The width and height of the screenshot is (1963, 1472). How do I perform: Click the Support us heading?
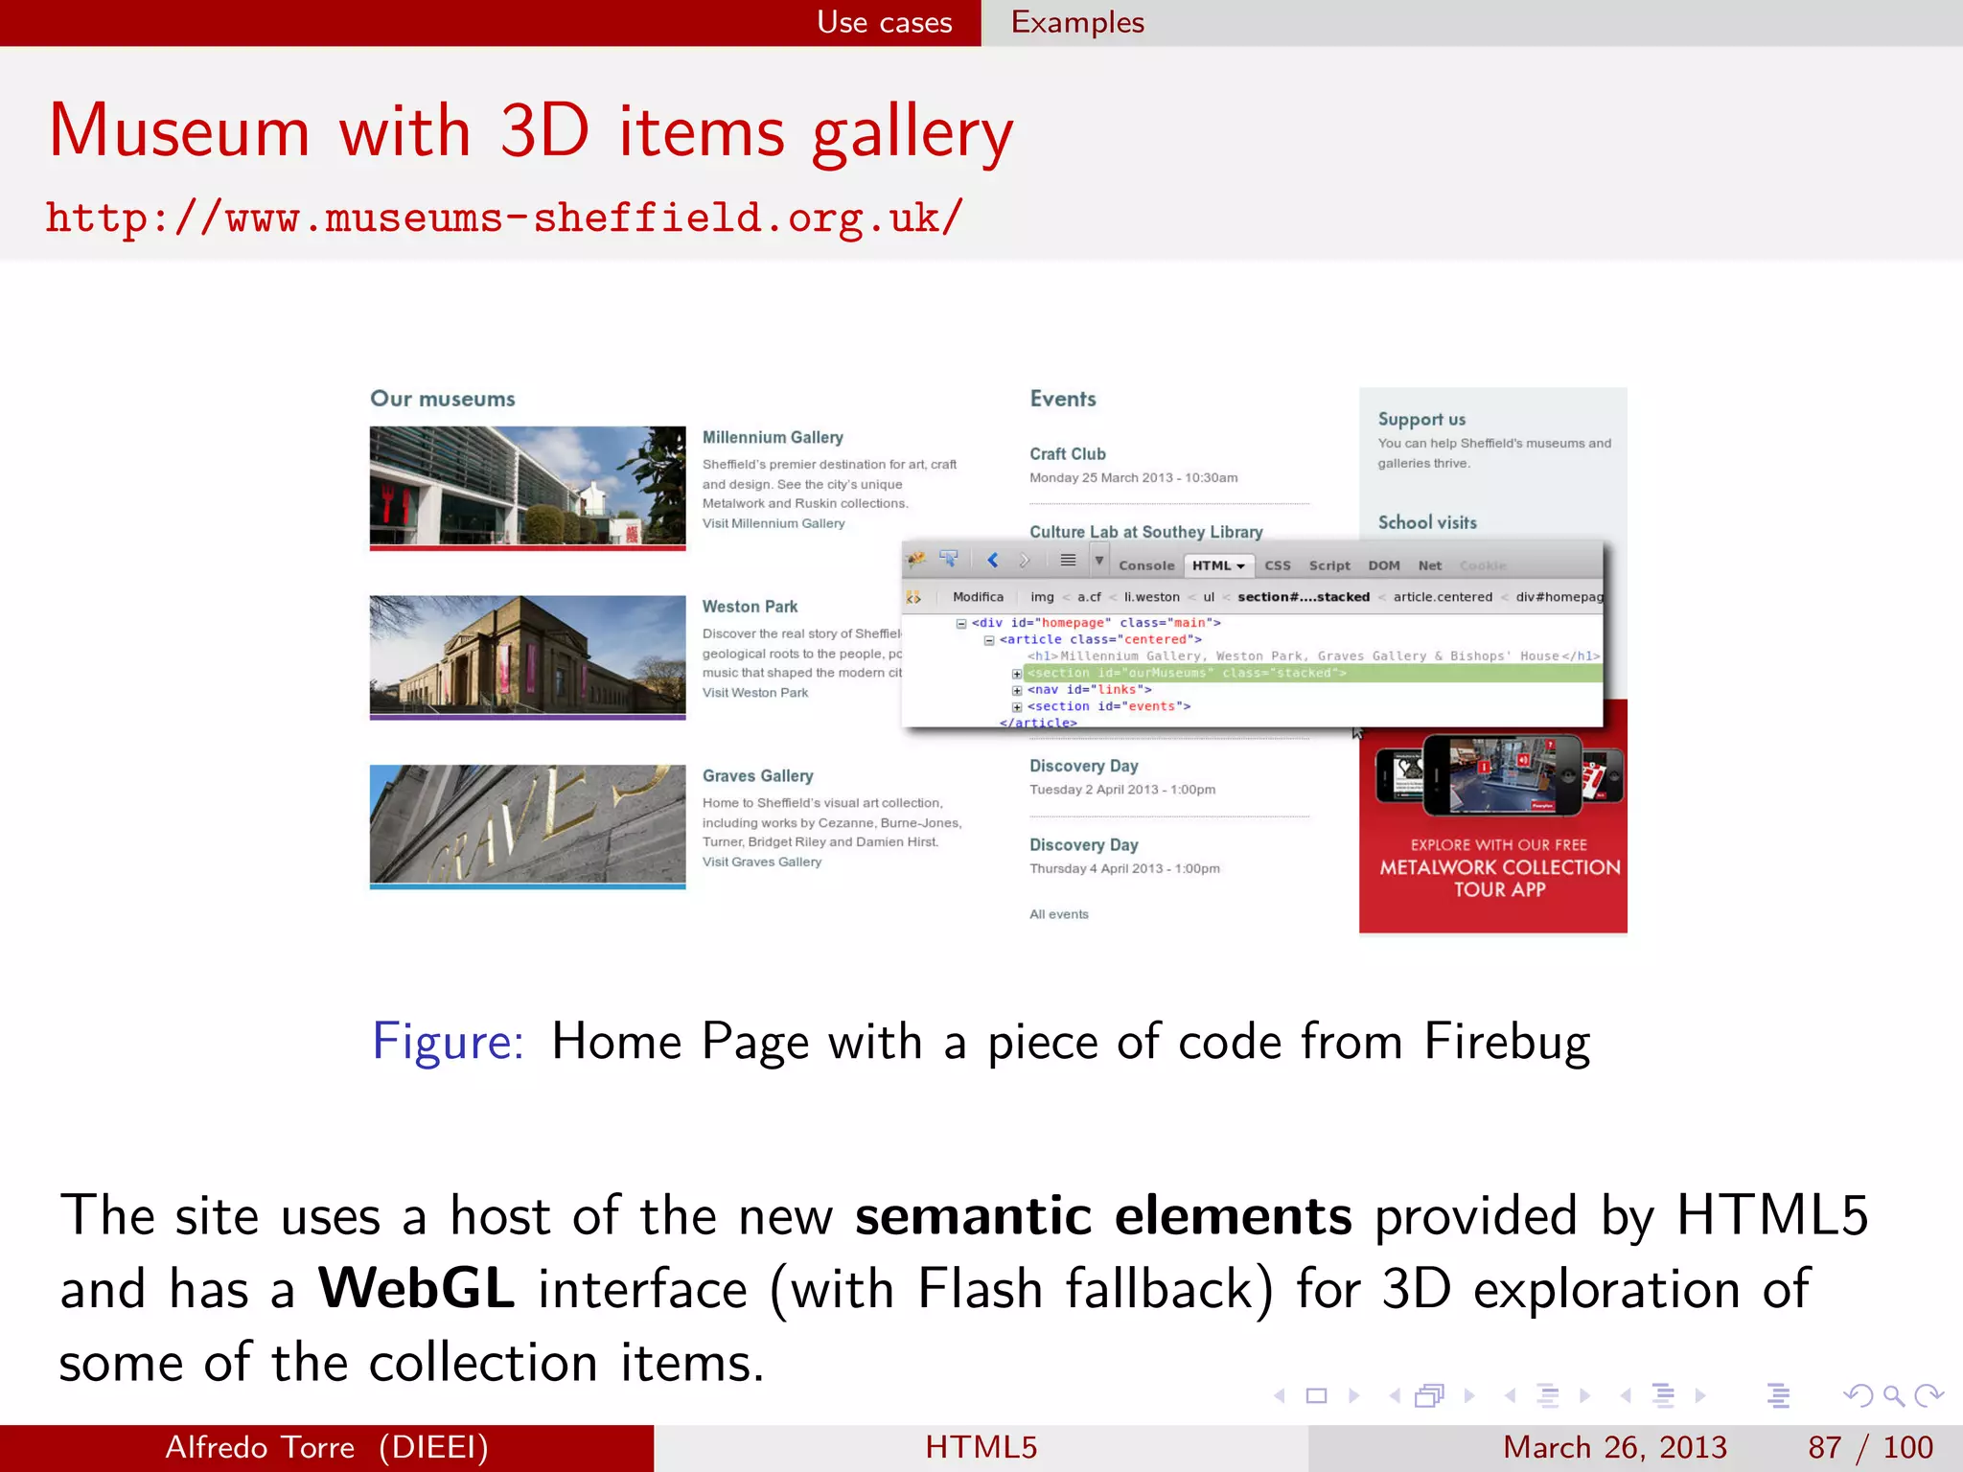click(x=1421, y=420)
